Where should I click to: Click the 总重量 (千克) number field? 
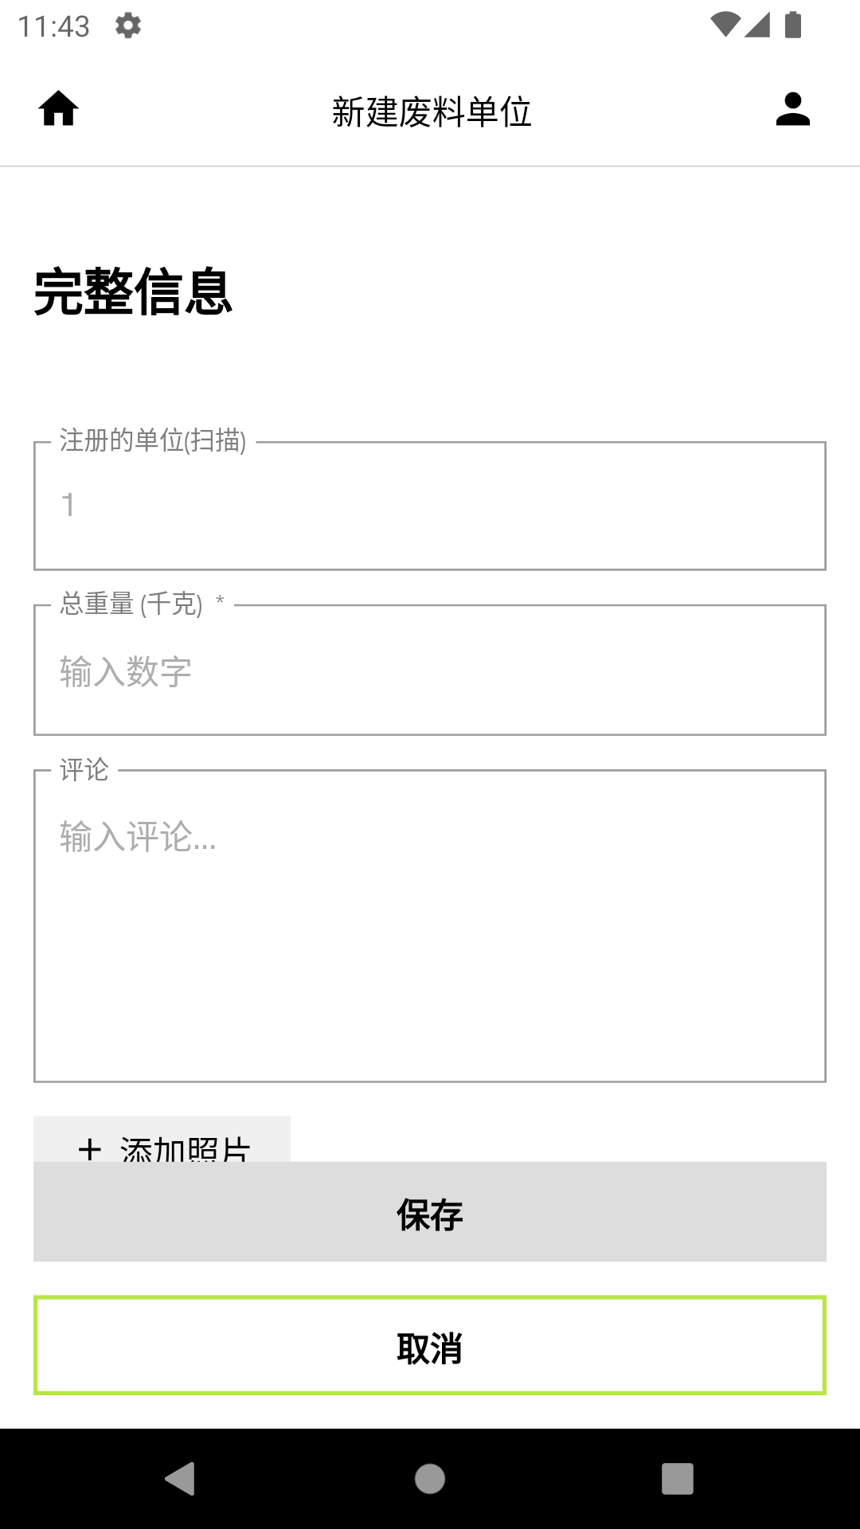(430, 671)
